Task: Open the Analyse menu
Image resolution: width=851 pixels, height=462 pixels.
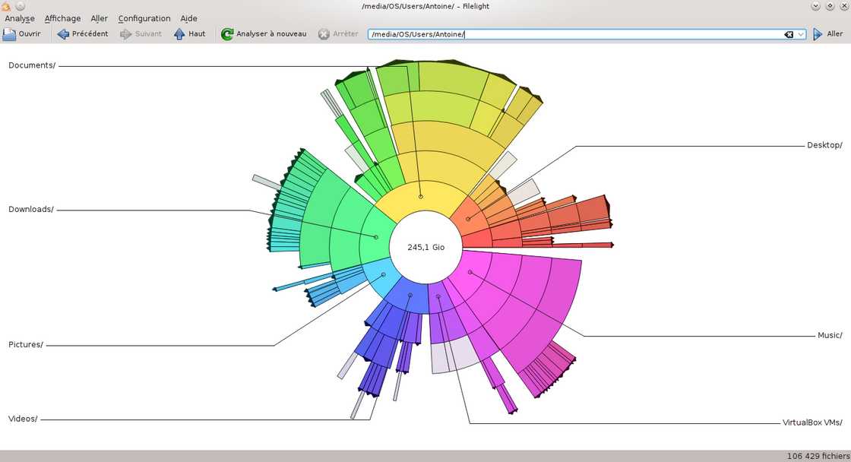Action: tap(20, 18)
